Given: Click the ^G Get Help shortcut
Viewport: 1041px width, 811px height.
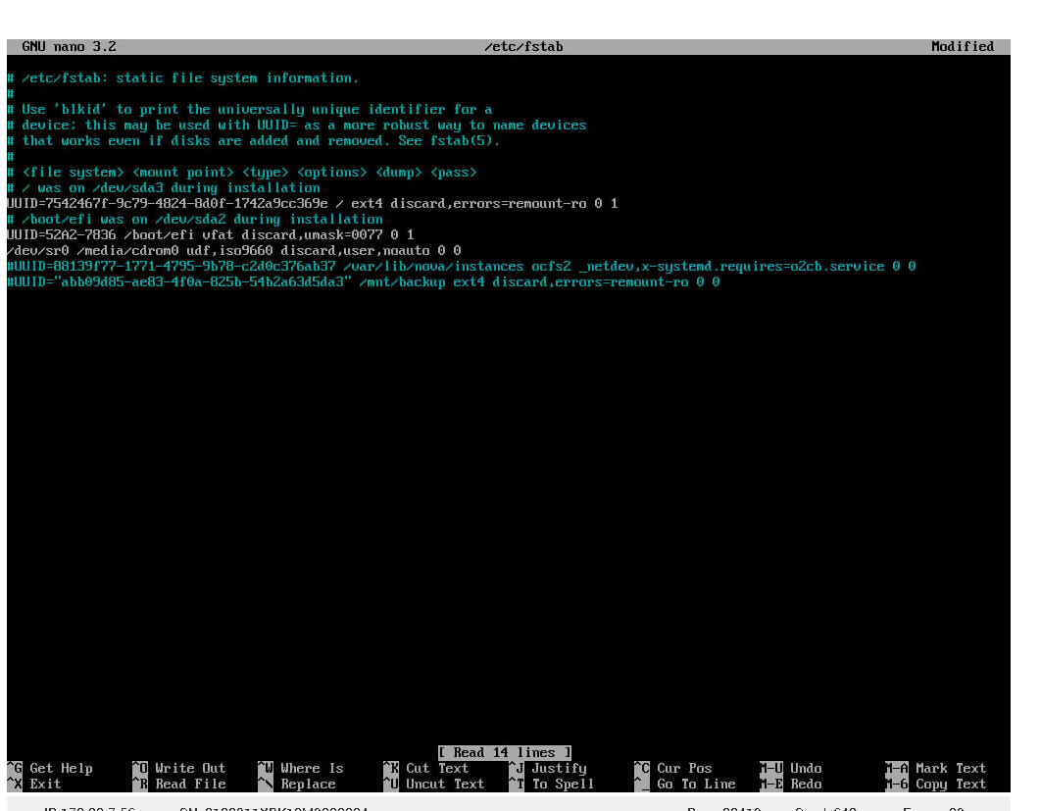Looking at the screenshot, I should click(x=50, y=768).
